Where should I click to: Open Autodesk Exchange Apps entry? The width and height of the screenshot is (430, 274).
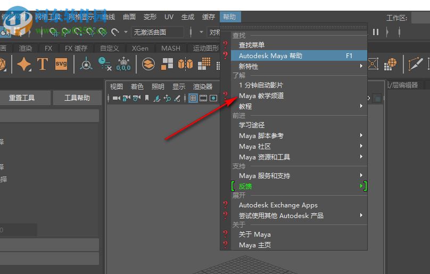click(299, 205)
